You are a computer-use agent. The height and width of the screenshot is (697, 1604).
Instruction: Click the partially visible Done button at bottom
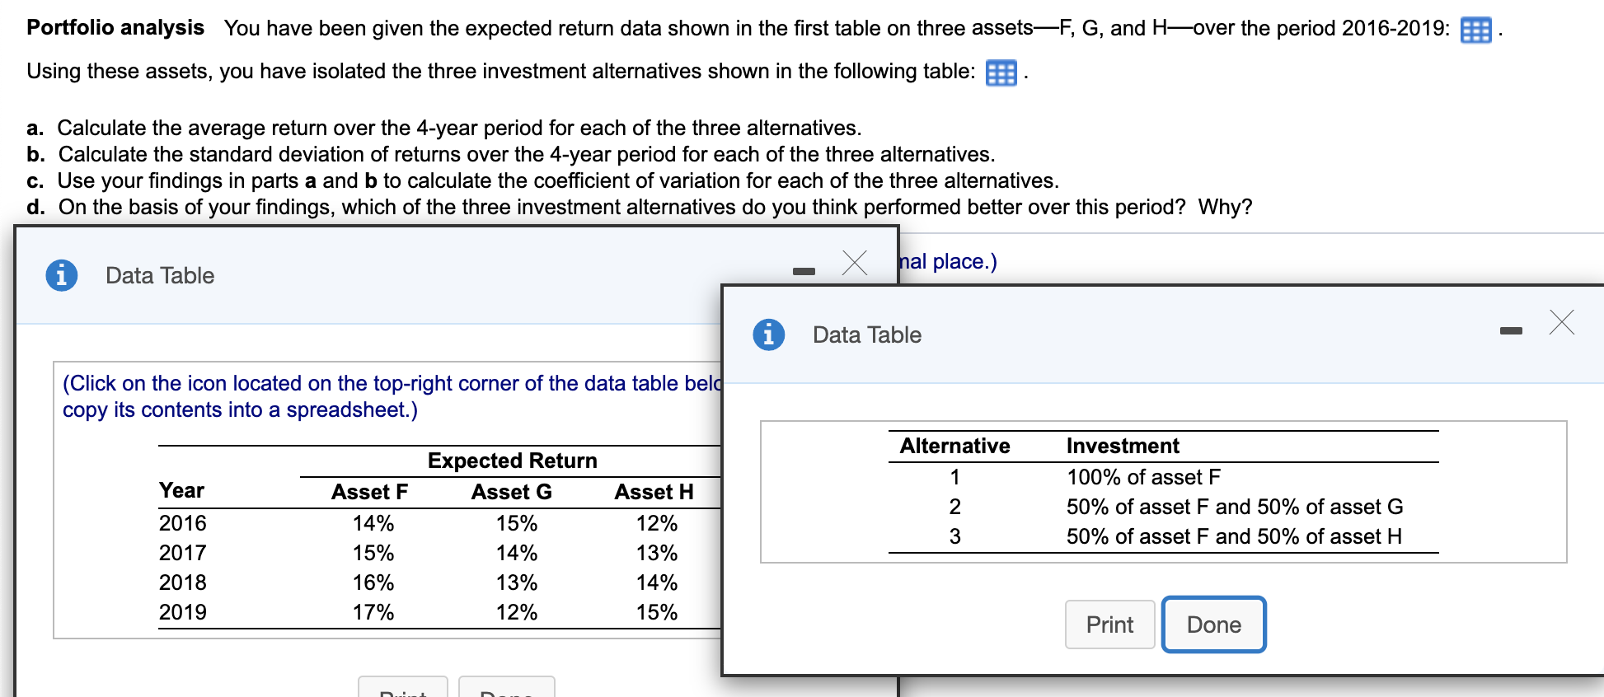tap(506, 690)
